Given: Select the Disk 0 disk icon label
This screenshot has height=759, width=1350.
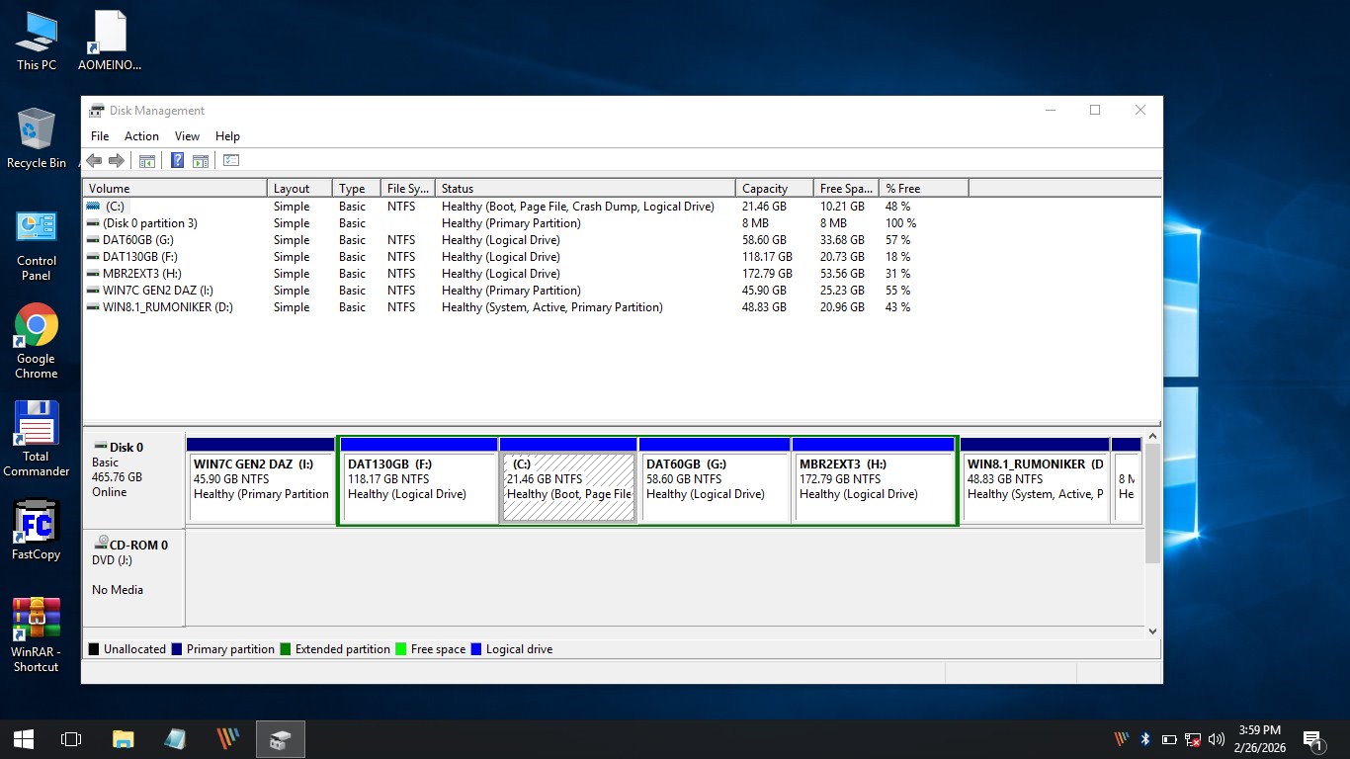Looking at the screenshot, I should (x=118, y=448).
